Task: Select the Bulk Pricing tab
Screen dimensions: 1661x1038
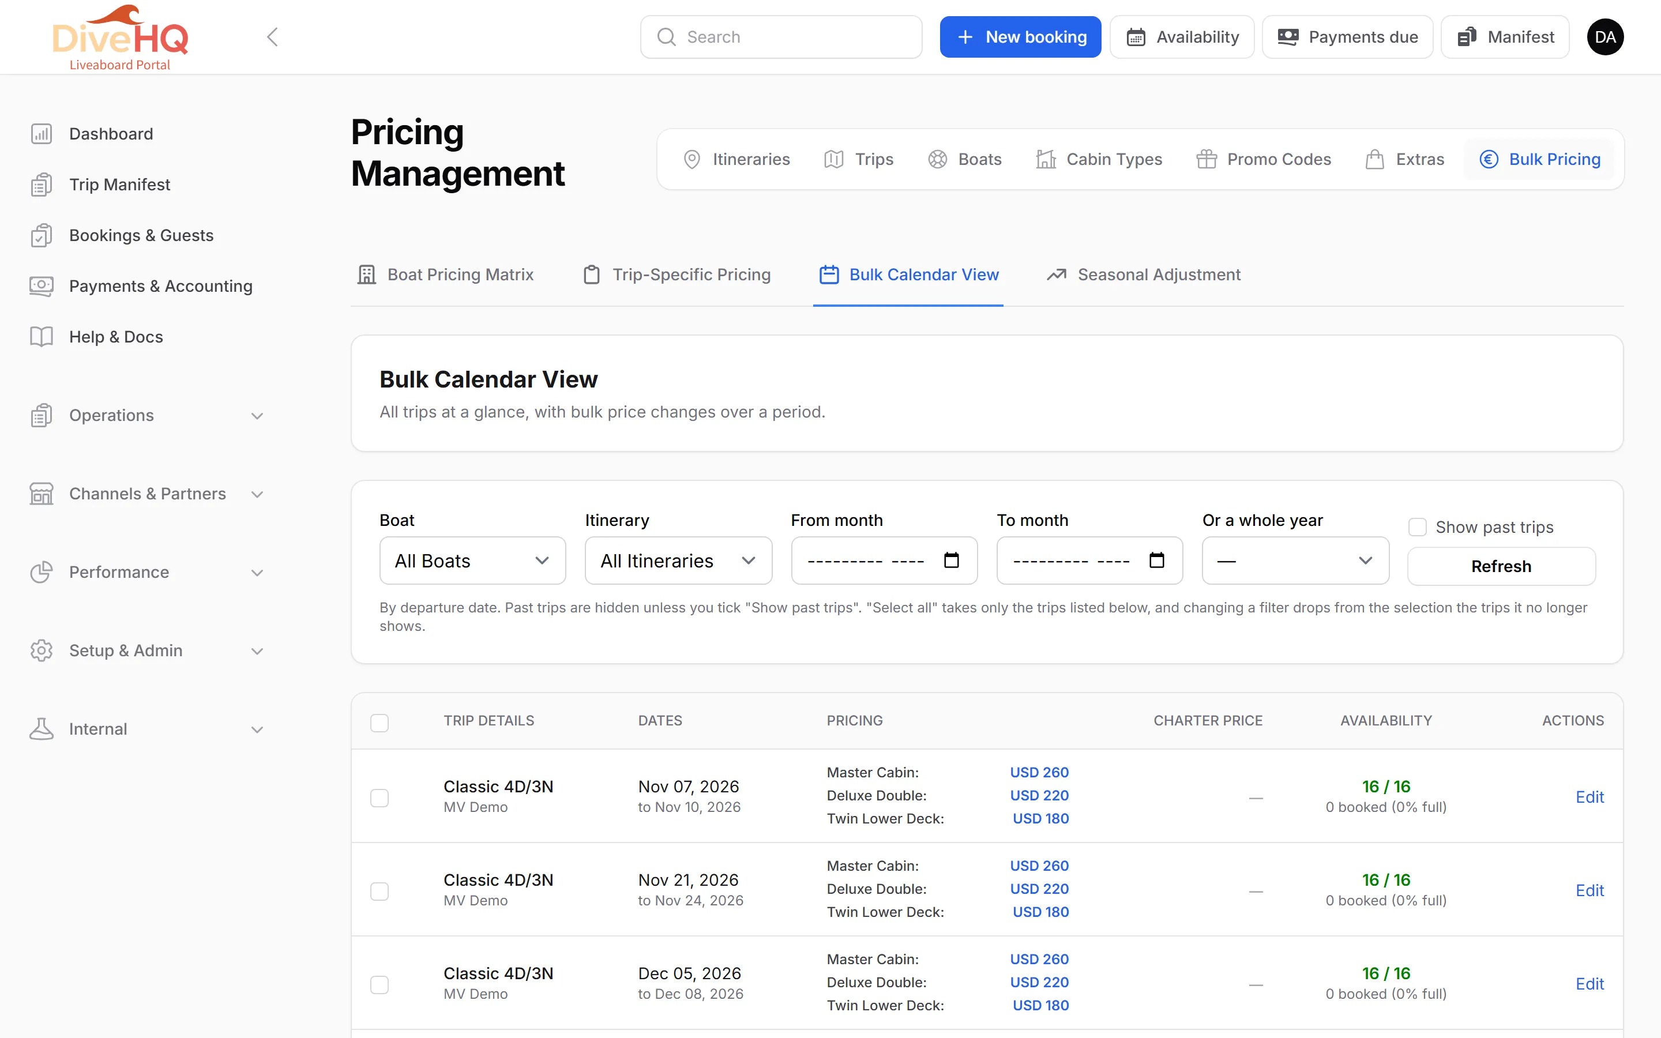Action: tap(1539, 159)
